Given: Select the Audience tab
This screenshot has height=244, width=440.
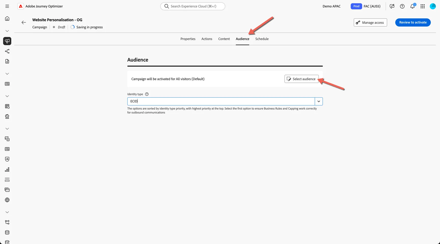Looking at the screenshot, I should coord(242,39).
